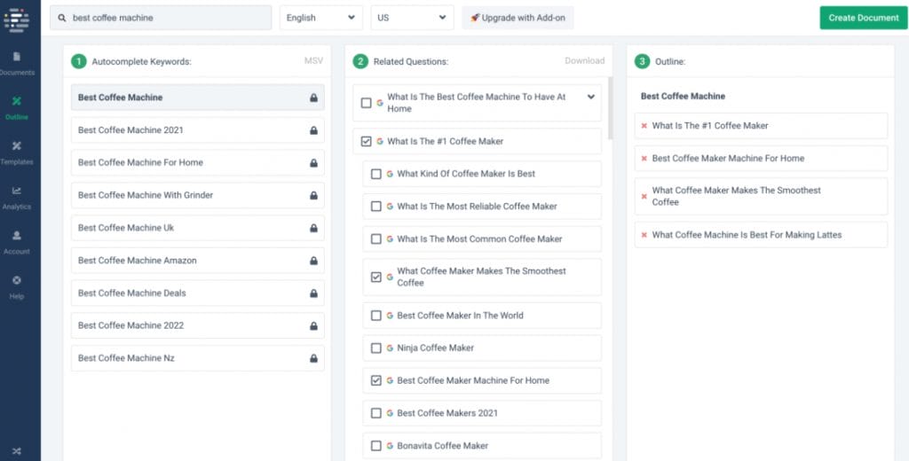
Task: Click the Create Document button
Action: 863,18
